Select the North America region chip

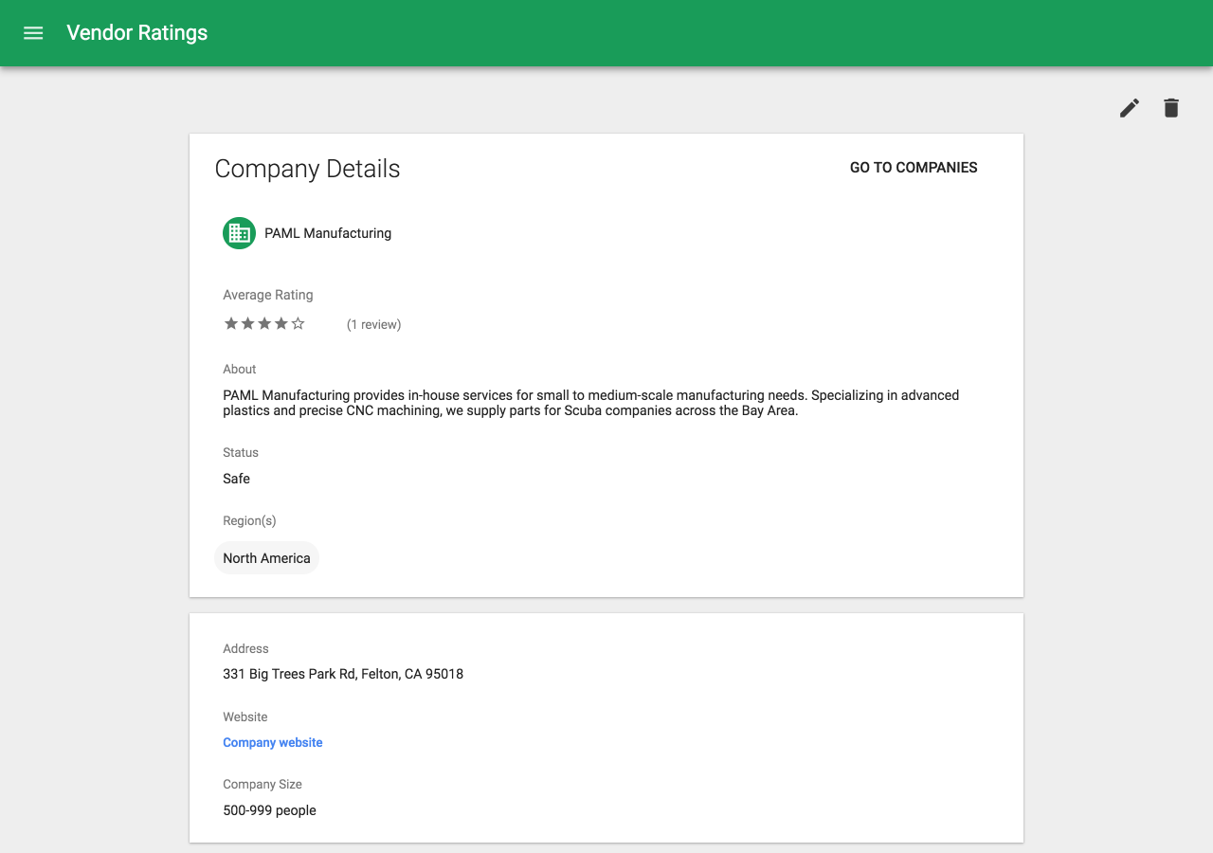[266, 558]
